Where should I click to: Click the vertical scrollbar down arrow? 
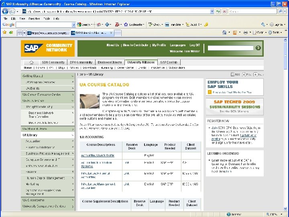[x=285, y=209]
